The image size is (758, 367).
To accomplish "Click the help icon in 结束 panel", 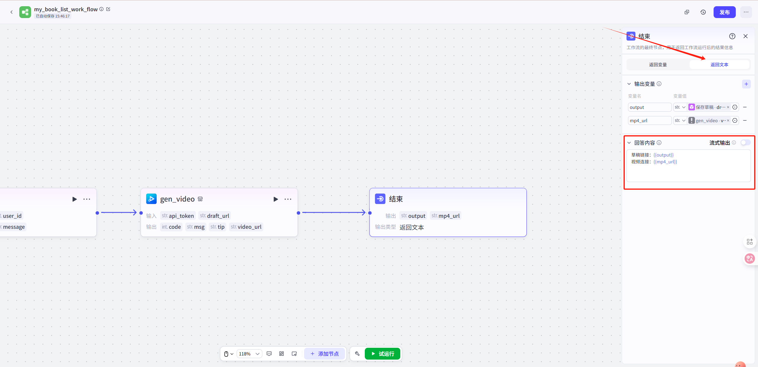I will point(732,36).
